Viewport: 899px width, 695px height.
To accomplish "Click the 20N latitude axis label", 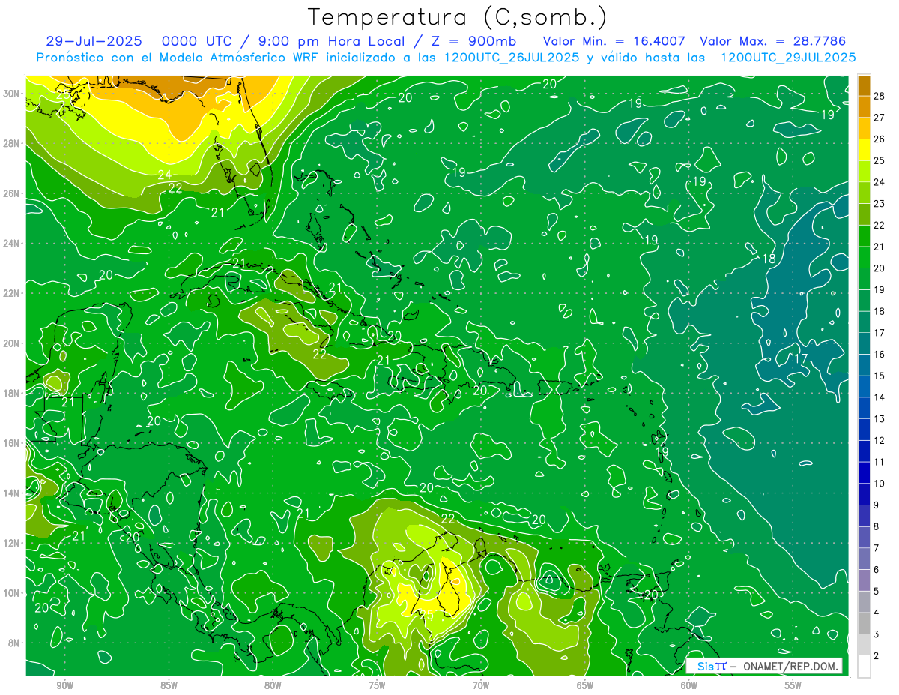I will pyautogui.click(x=12, y=343).
